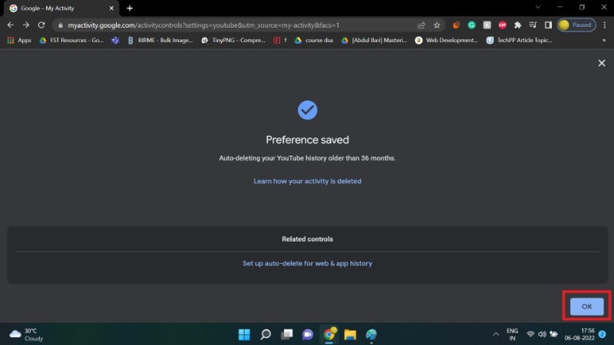This screenshot has height=345, width=614.
Task: Open weather widget showing 30°C Cloudy
Action: click(x=26, y=334)
